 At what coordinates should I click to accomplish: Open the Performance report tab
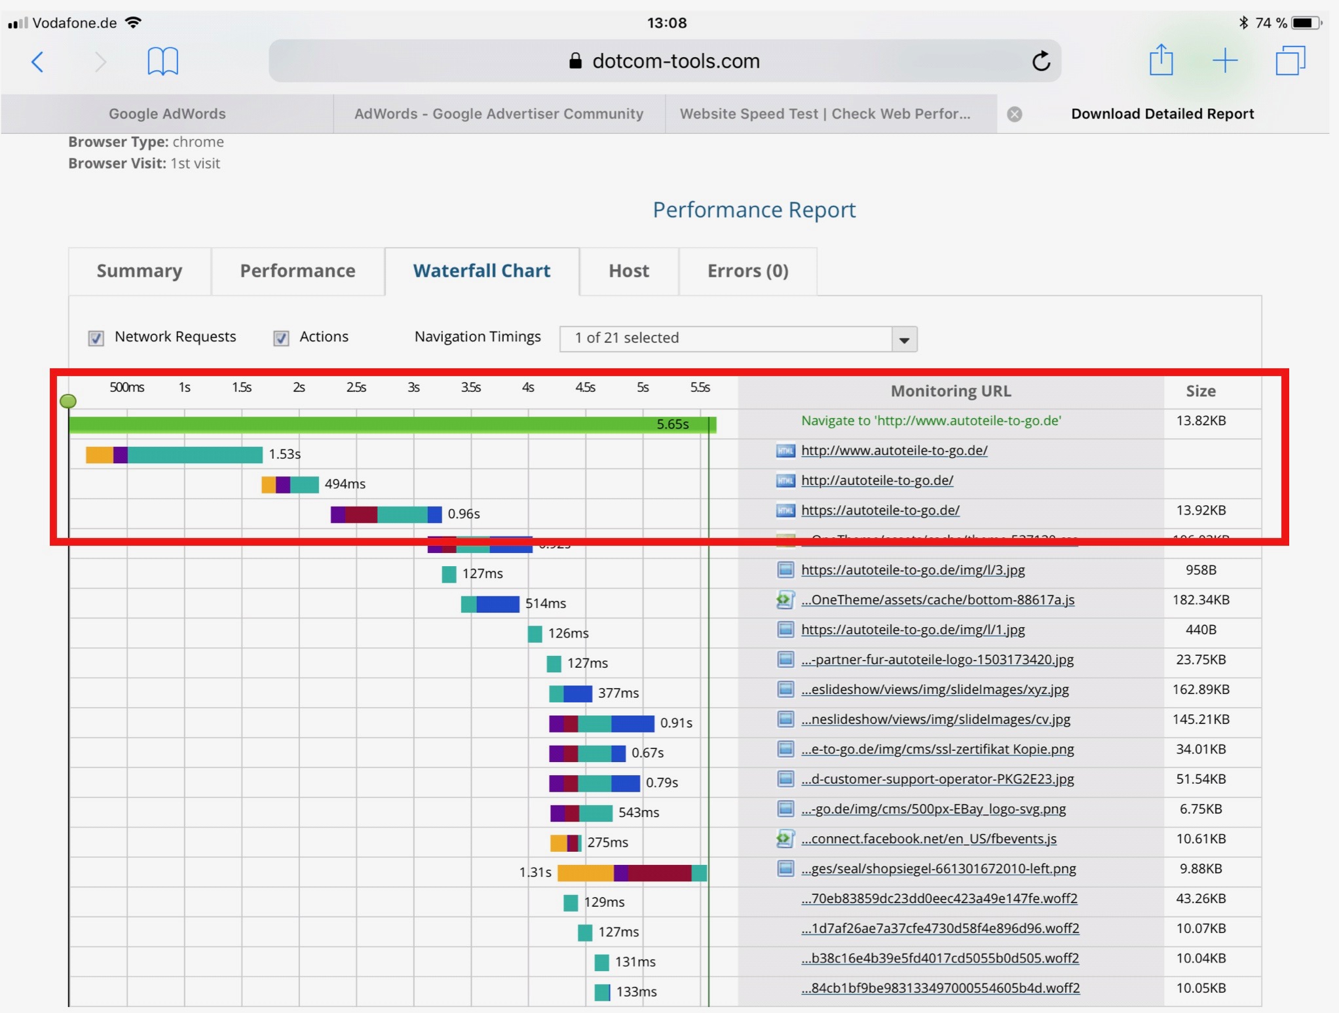coord(297,271)
